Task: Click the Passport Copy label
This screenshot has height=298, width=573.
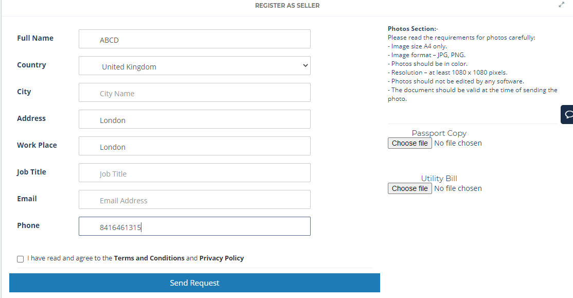Action: [x=439, y=133]
